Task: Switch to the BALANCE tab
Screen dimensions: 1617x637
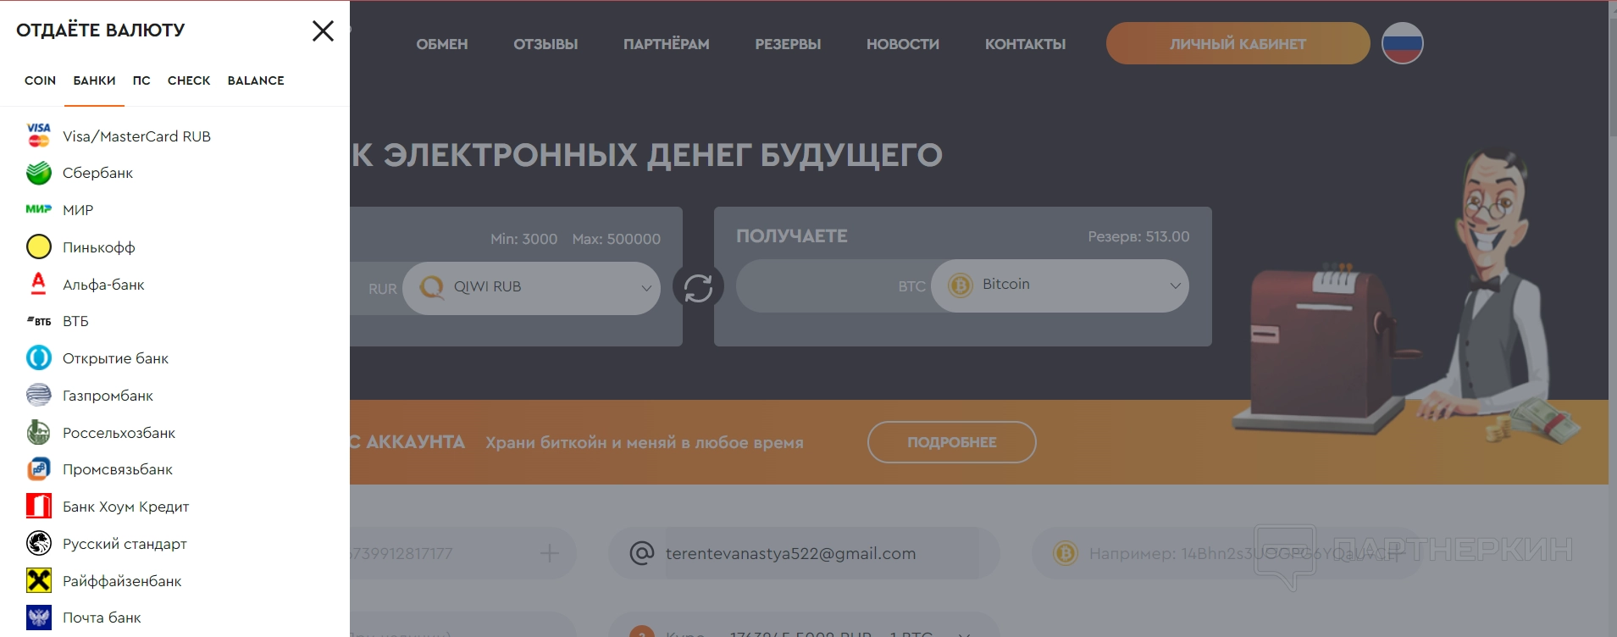Action: (x=256, y=80)
